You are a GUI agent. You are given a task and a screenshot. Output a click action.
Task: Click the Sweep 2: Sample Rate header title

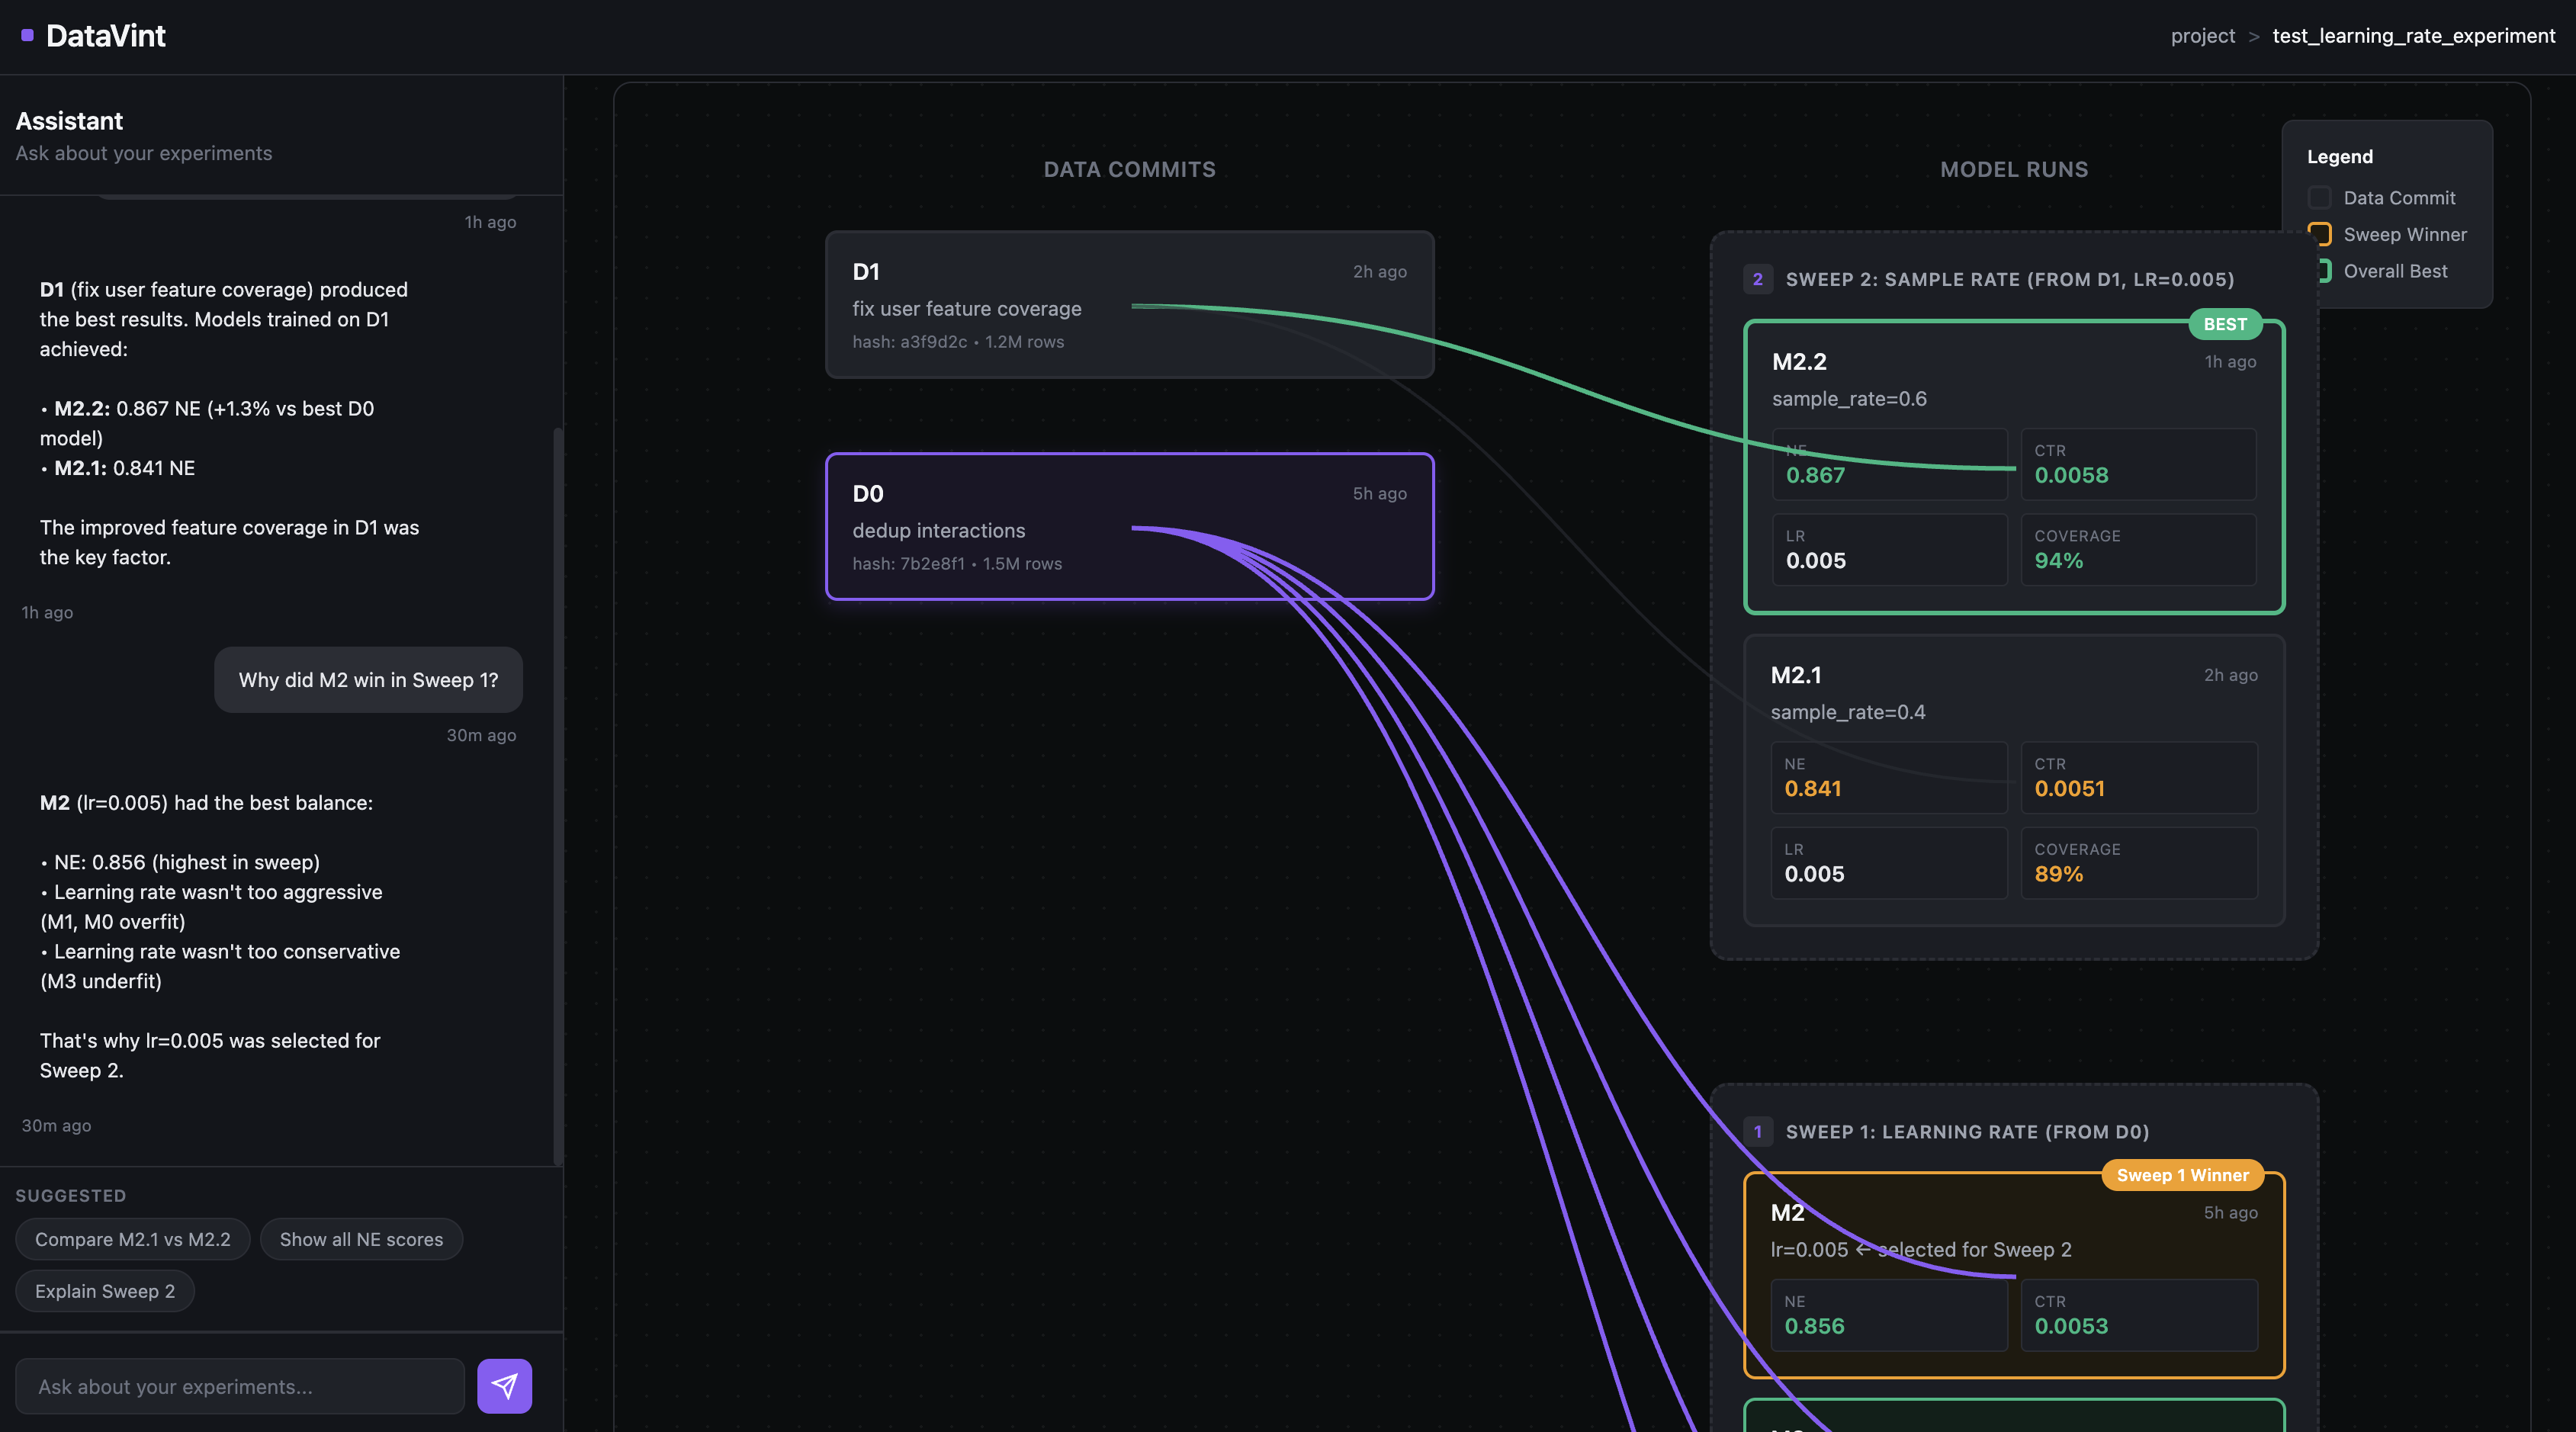click(2009, 280)
